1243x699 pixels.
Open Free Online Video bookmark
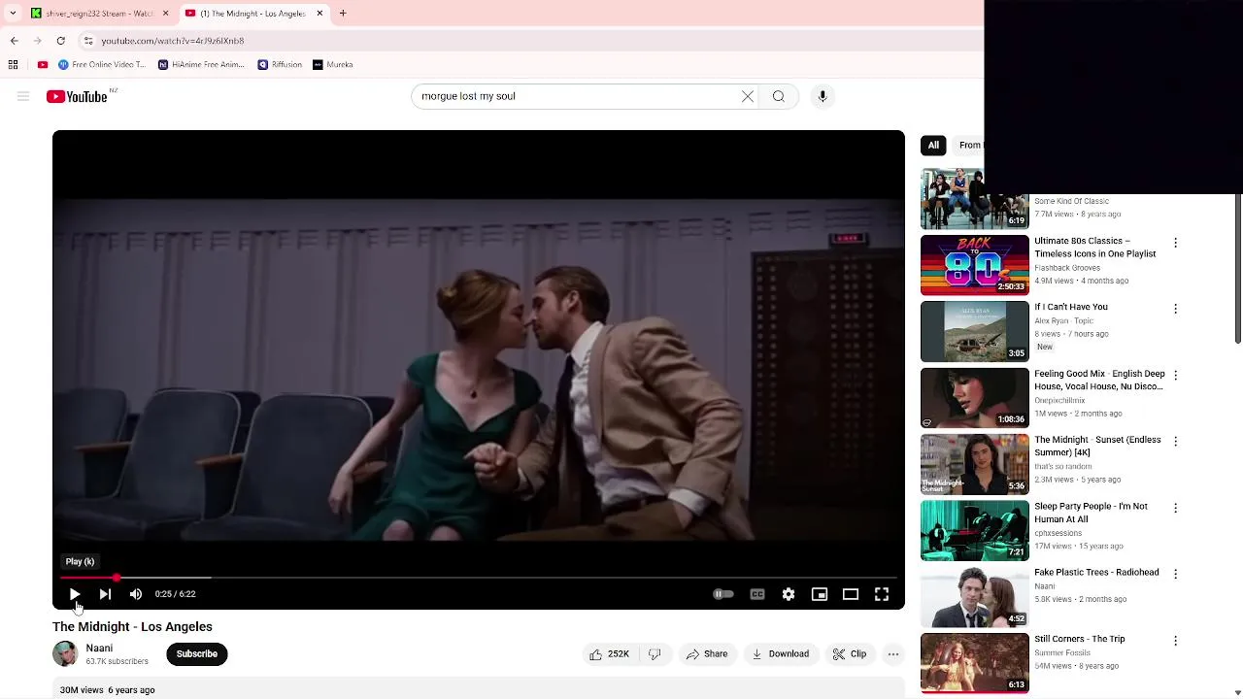[x=101, y=65]
